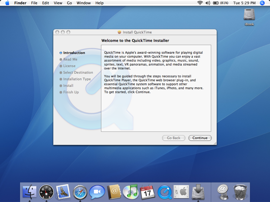
Task: Open the Finder menu
Action: click(20, 3)
